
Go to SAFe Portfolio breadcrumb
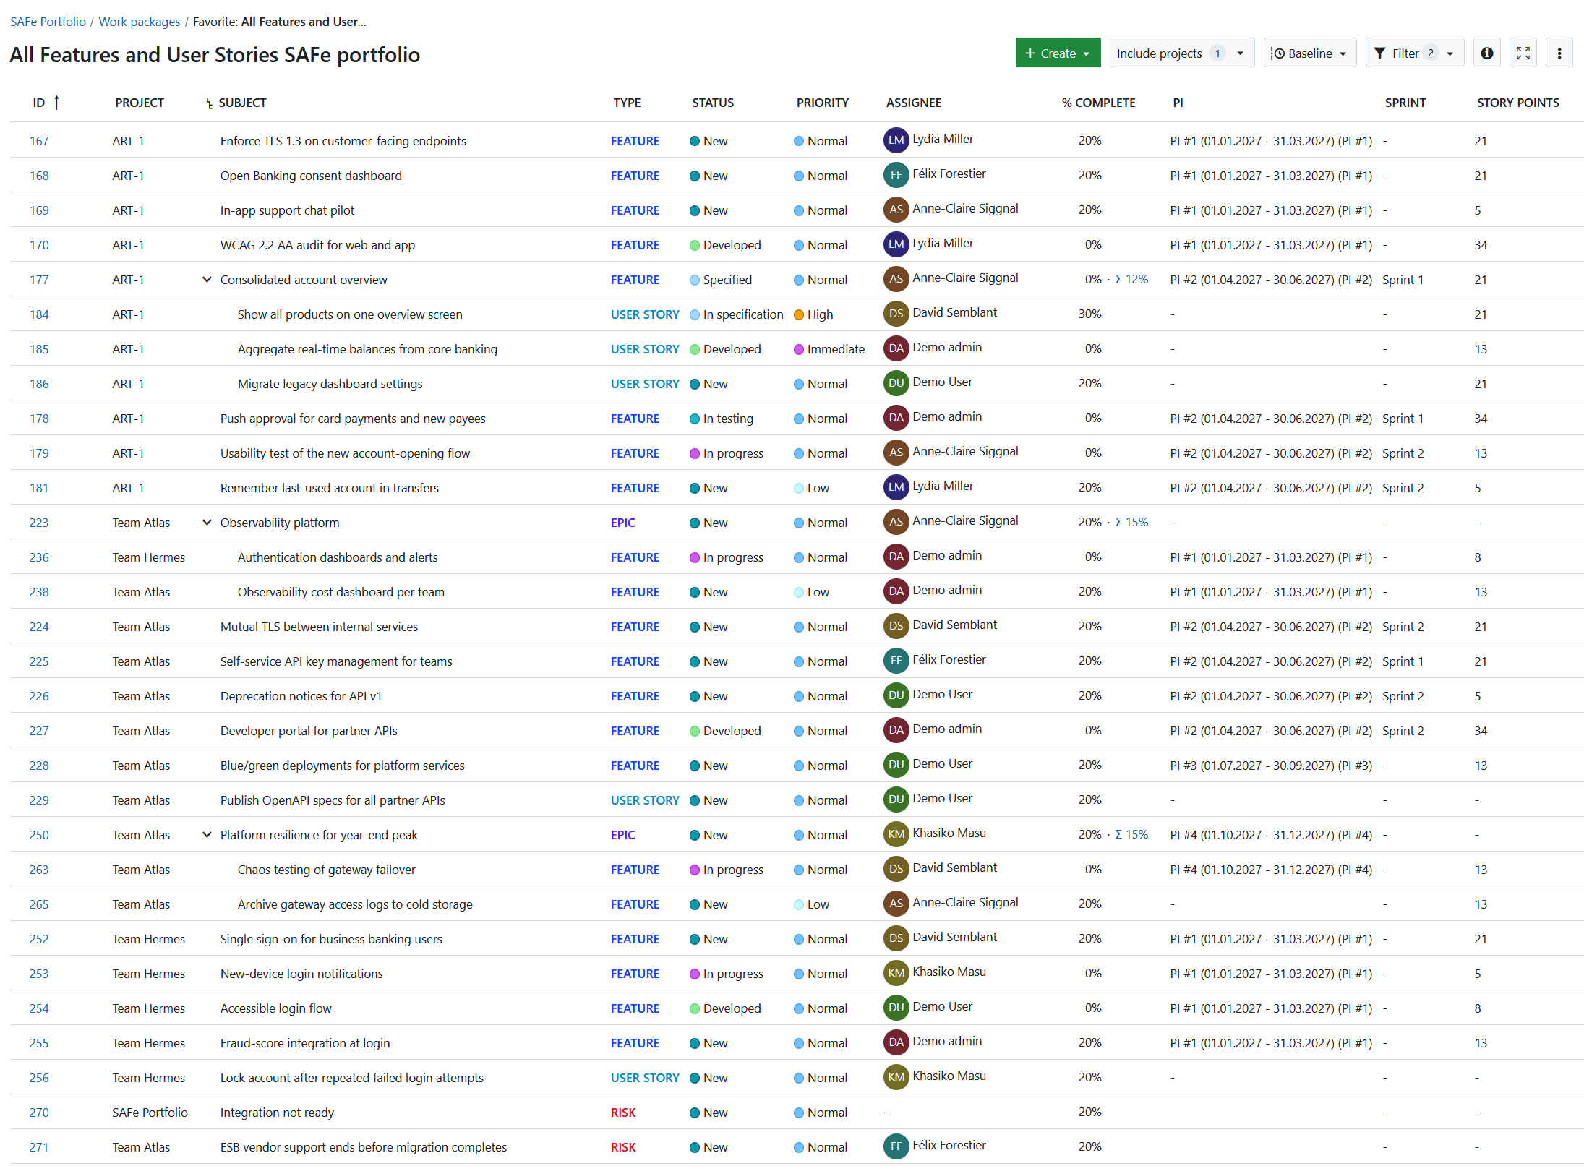48,22
